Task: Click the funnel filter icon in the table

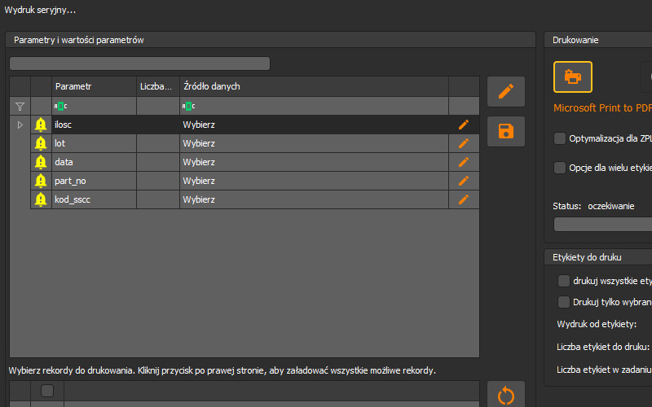Action: (20, 107)
